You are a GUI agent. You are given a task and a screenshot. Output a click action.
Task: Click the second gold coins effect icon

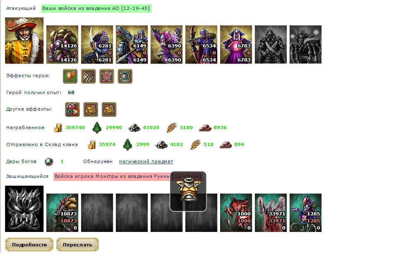tap(109, 110)
